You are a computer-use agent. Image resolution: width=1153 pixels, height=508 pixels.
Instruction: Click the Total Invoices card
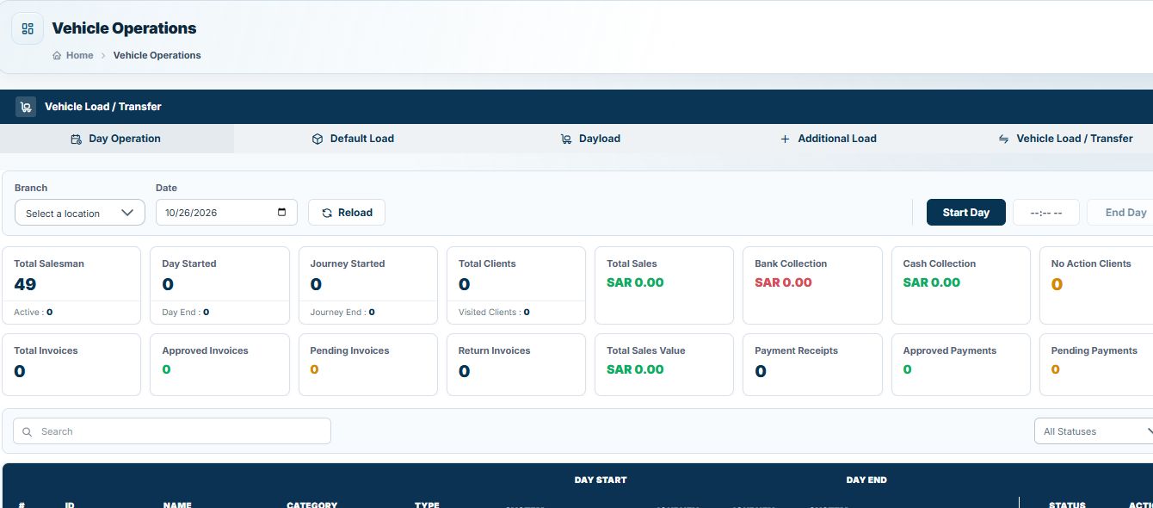71,365
